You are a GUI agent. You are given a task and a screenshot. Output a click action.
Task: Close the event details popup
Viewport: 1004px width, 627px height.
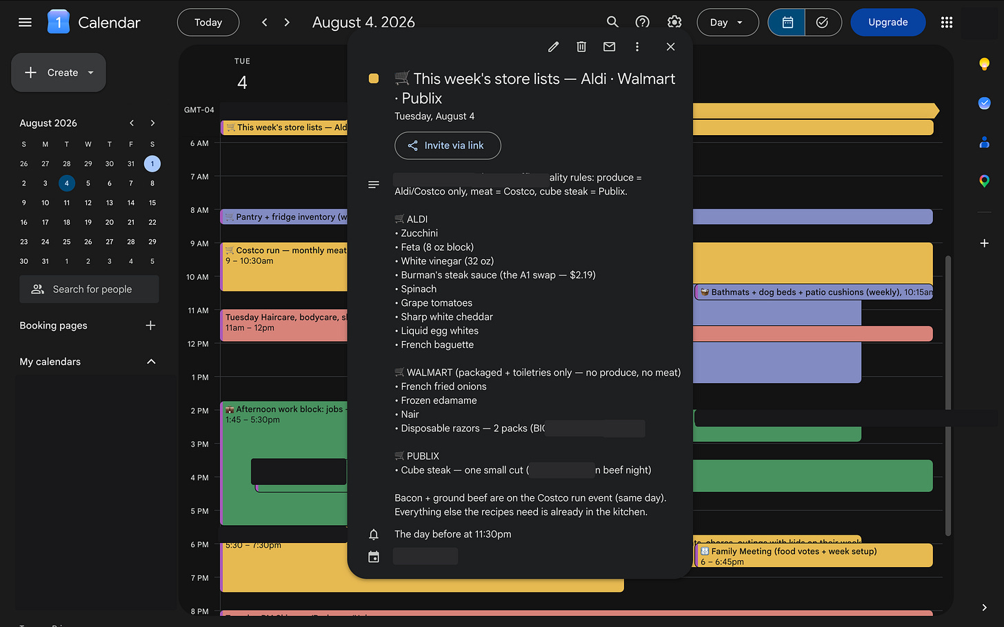point(670,47)
